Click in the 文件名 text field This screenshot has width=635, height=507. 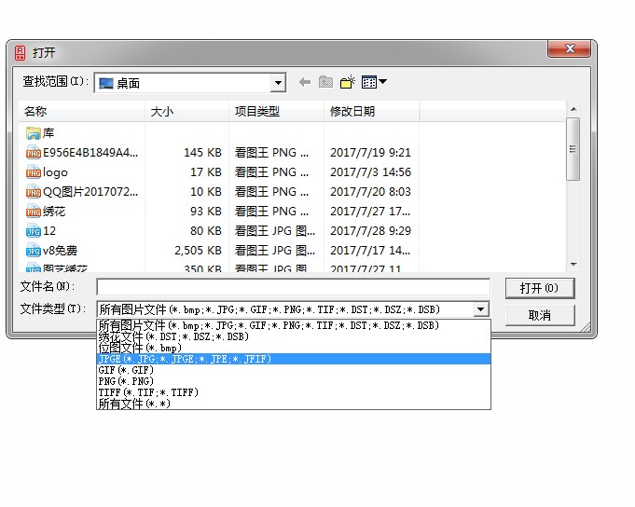293,287
